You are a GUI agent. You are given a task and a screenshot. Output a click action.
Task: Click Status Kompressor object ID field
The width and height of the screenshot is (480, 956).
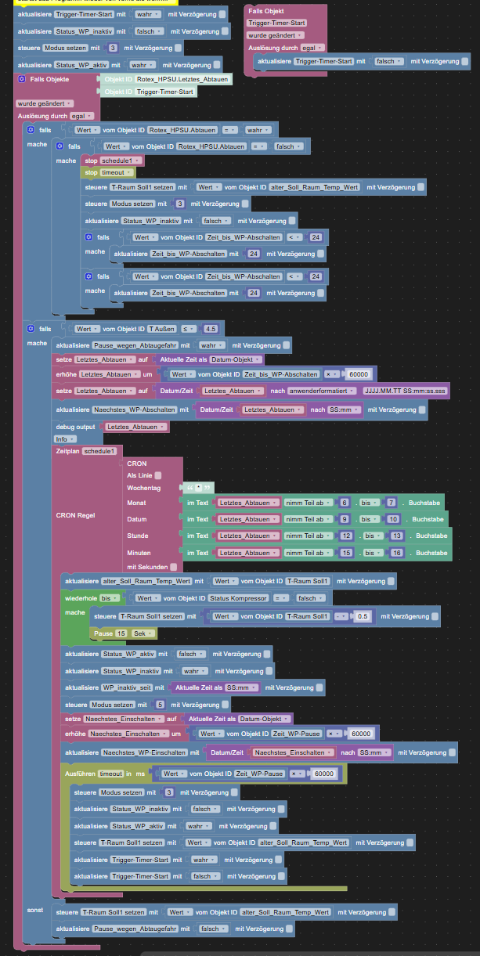click(239, 598)
